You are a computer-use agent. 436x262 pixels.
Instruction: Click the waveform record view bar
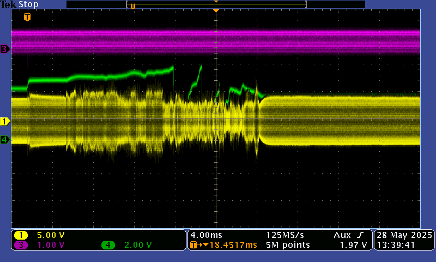(216, 4)
